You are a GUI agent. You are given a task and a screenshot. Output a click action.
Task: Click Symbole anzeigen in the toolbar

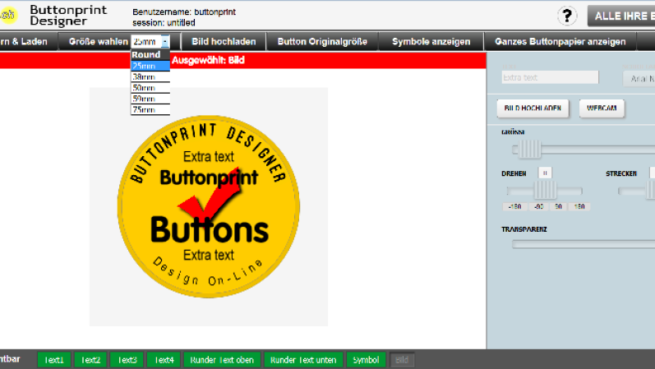(431, 41)
